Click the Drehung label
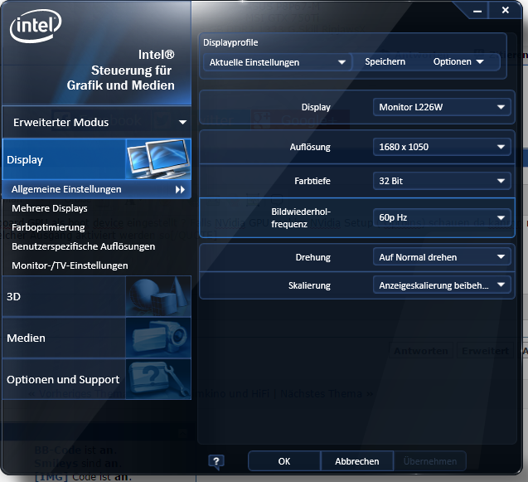This screenshot has height=482, width=528. click(x=313, y=257)
